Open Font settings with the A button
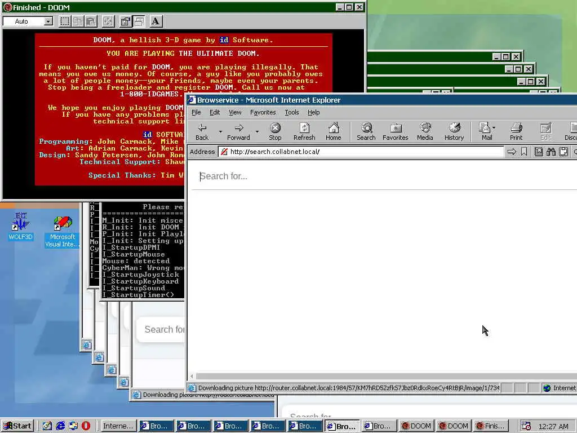The image size is (577, 433). coord(156,21)
